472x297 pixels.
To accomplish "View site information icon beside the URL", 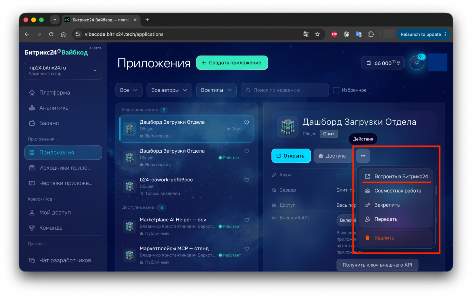I will coord(78,34).
